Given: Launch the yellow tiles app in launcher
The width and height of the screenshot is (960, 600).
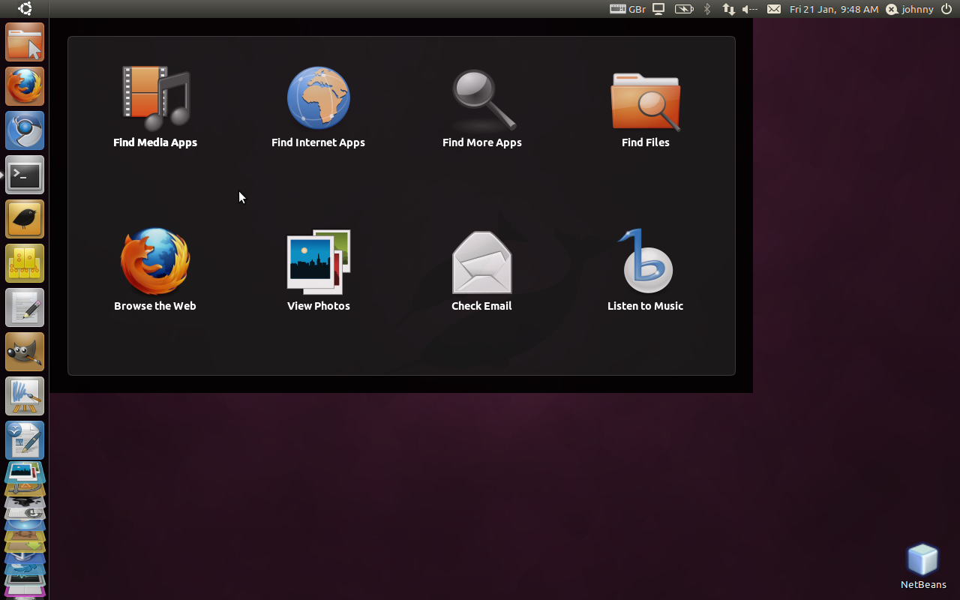Looking at the screenshot, I should (x=25, y=263).
